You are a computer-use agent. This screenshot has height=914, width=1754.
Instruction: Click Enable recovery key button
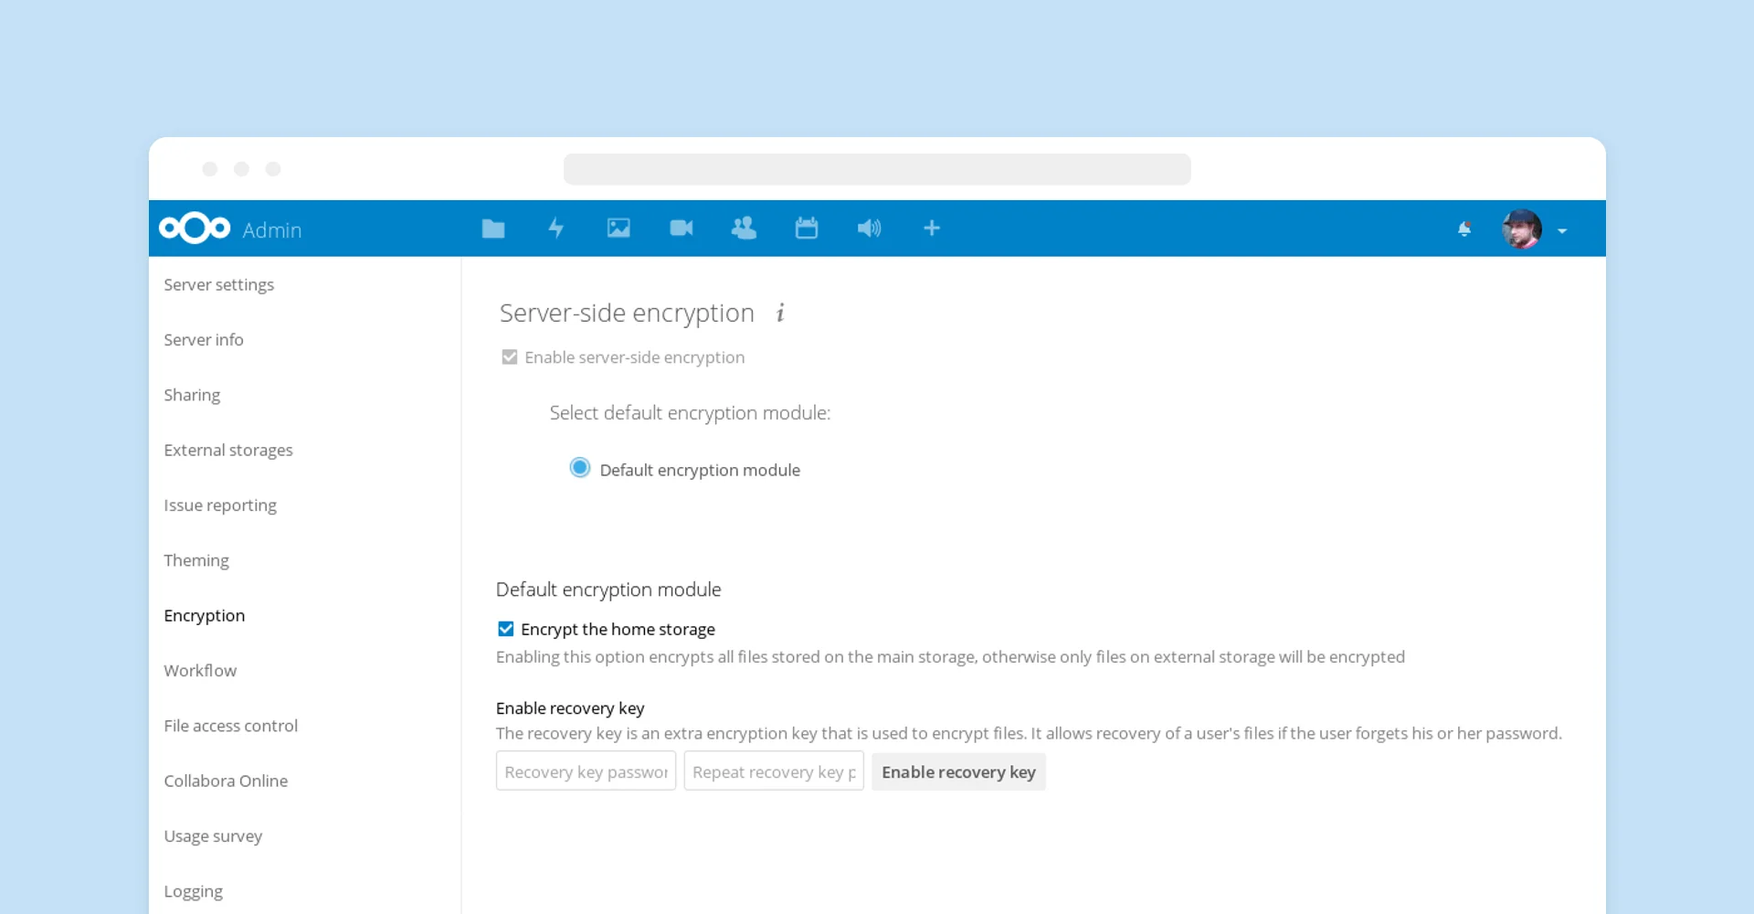(958, 772)
